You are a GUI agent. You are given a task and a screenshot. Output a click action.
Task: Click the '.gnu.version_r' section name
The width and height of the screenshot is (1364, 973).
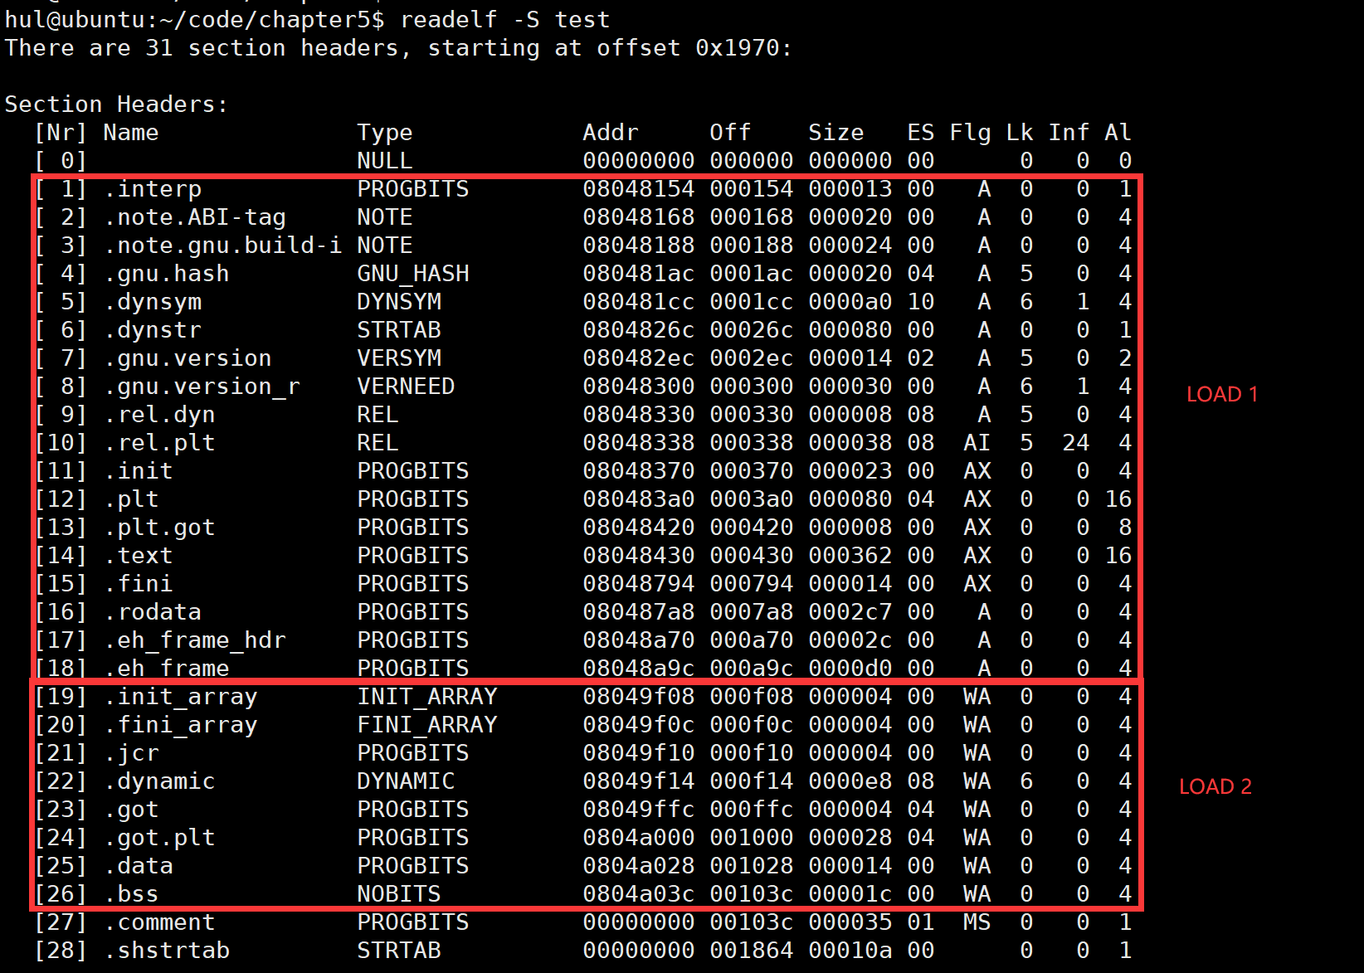pyautogui.click(x=202, y=387)
